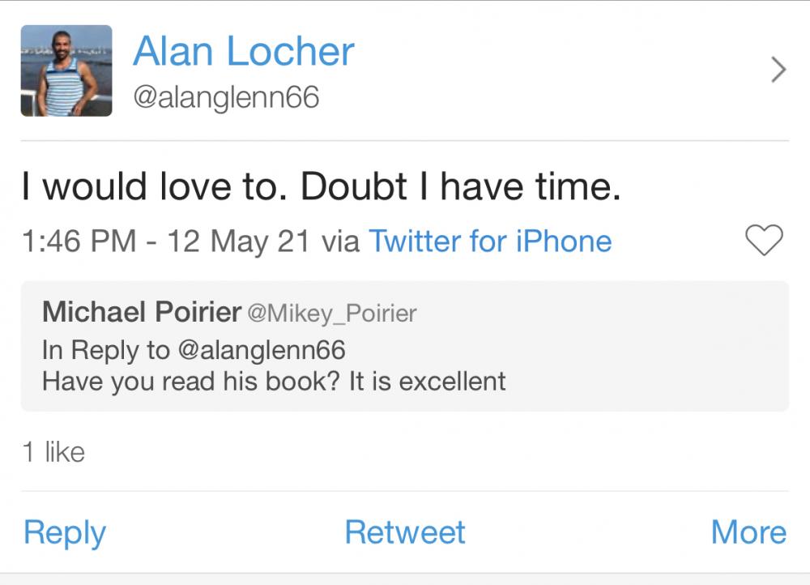Tap the phrase "It is excellent" in quote
The image size is (810, 585).
(x=427, y=381)
